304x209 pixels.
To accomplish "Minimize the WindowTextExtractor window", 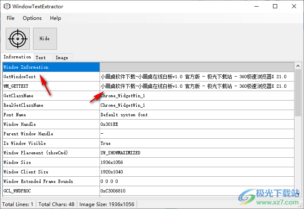I will tap(256, 6).
